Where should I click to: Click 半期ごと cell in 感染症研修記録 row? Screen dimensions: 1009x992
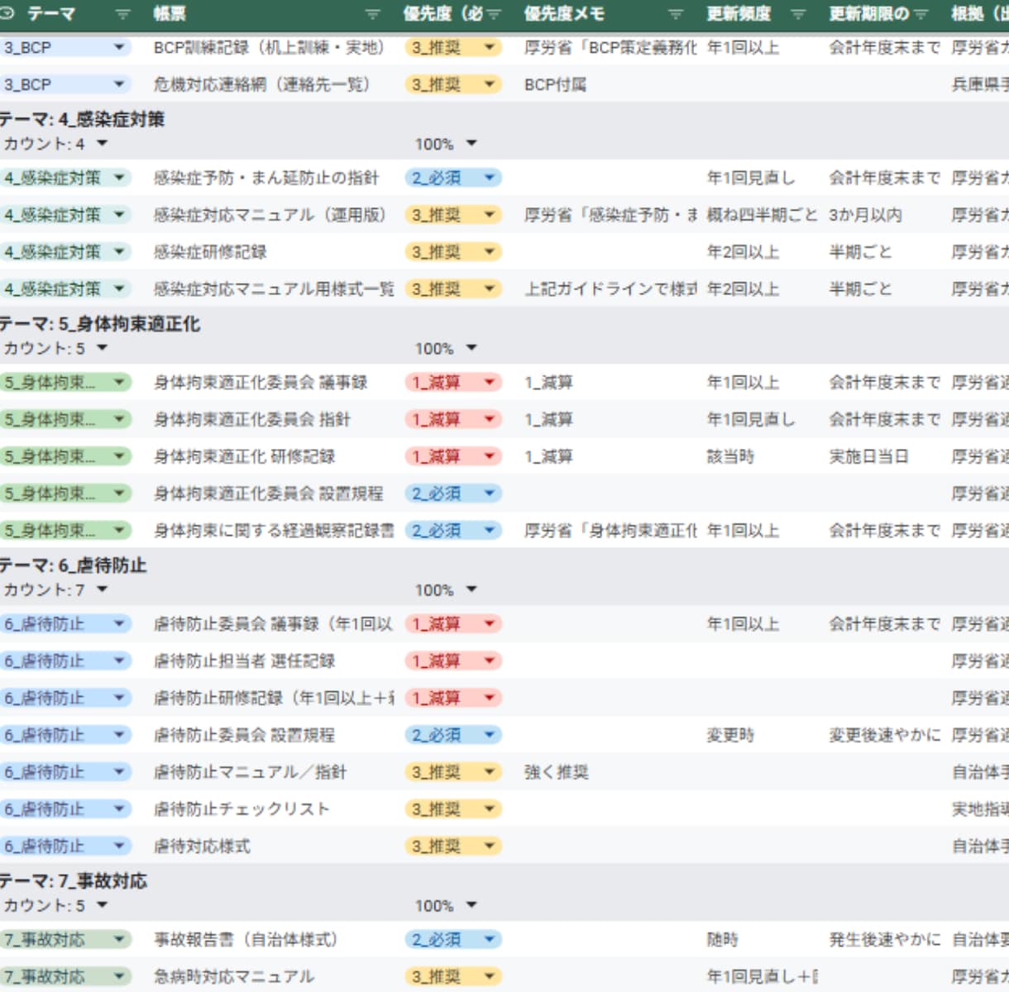tap(860, 252)
